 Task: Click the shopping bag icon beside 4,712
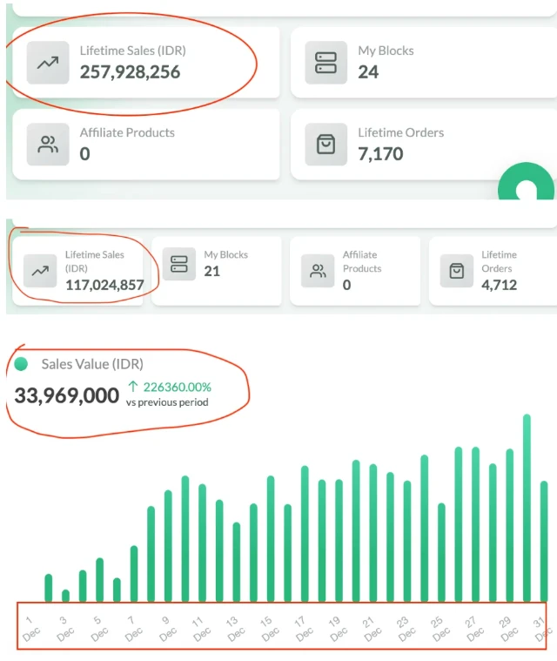[x=457, y=271]
